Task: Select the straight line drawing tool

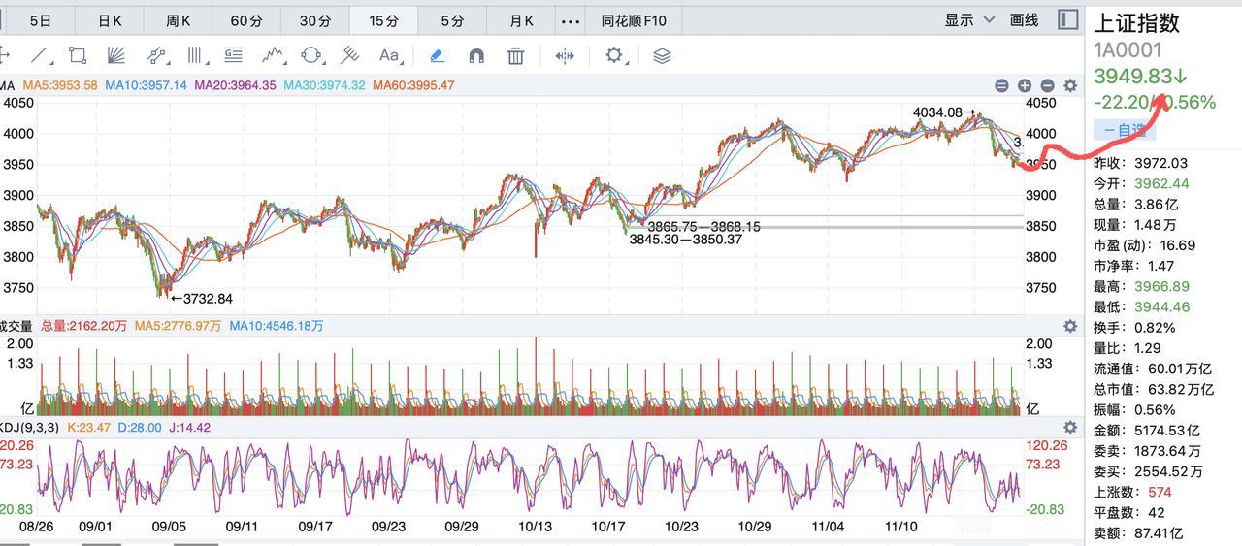Action: pos(40,55)
